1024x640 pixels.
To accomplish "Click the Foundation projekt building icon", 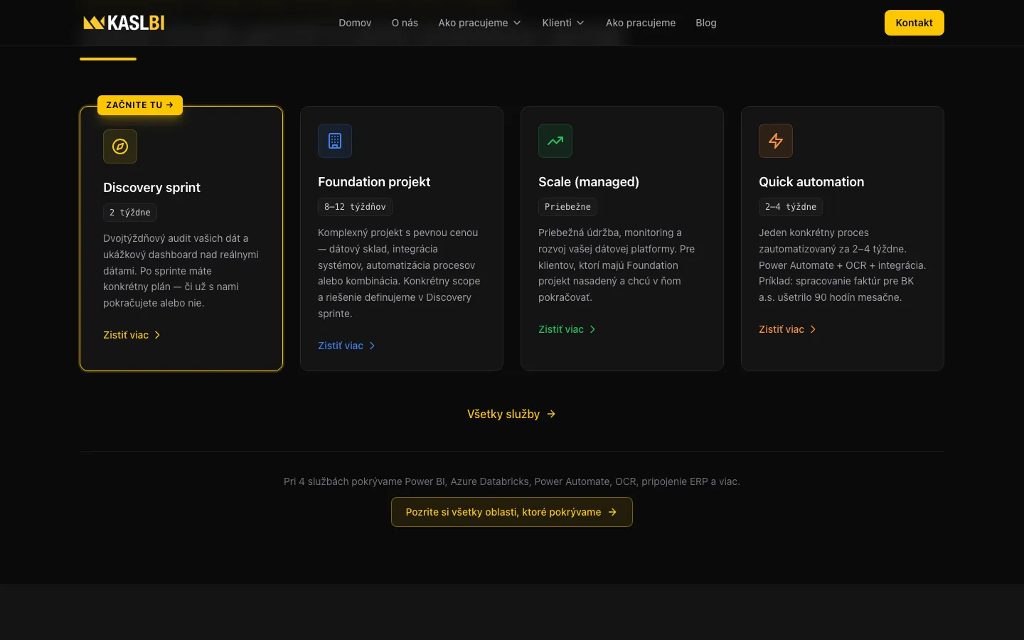I will click(x=335, y=141).
